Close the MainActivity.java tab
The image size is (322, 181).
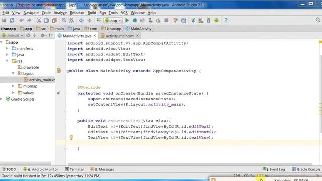point(95,36)
